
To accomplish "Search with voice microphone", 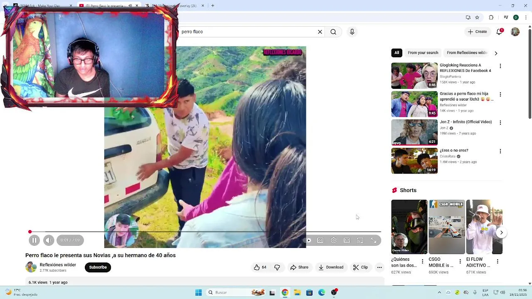I will [x=352, y=32].
